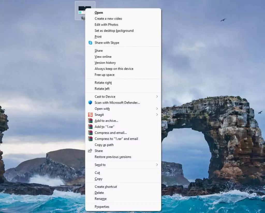265x213 pixels.
Task: Expand the Open with submenu arrow
Action: point(157,109)
